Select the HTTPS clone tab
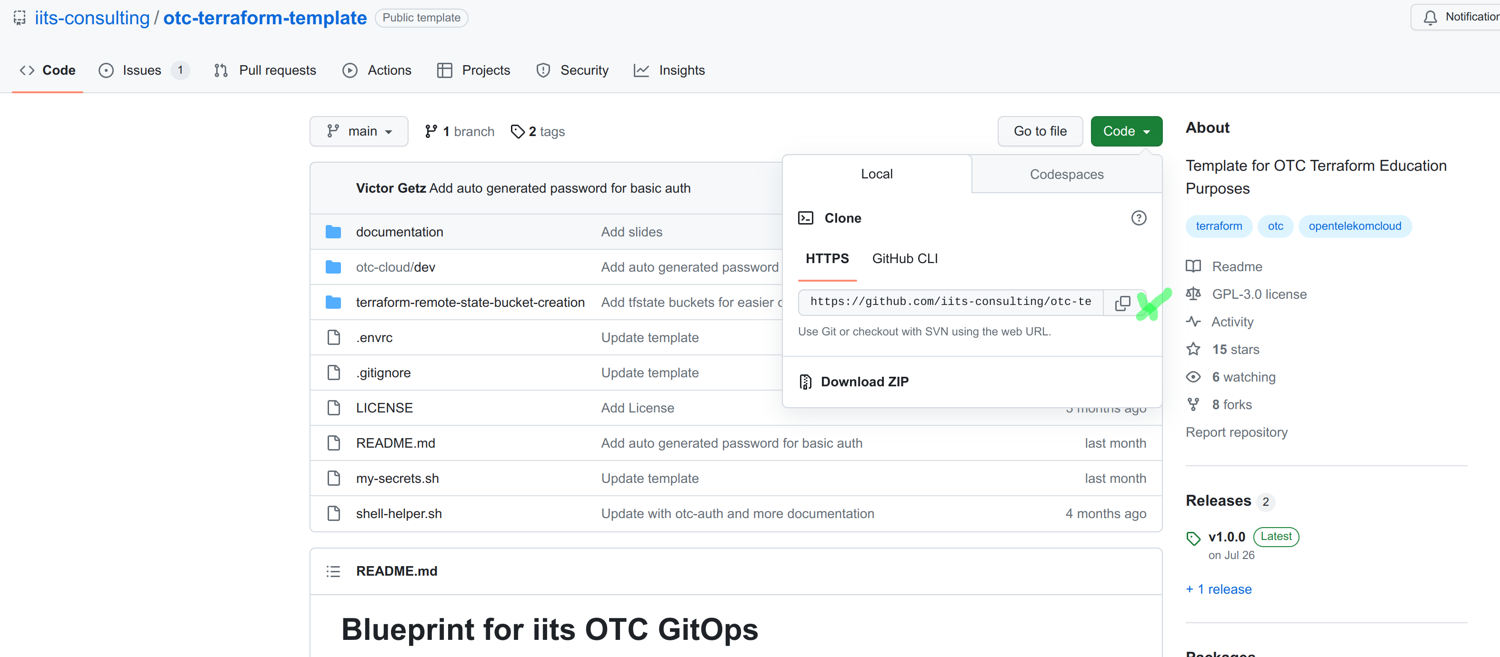The width and height of the screenshot is (1500, 657). click(827, 259)
